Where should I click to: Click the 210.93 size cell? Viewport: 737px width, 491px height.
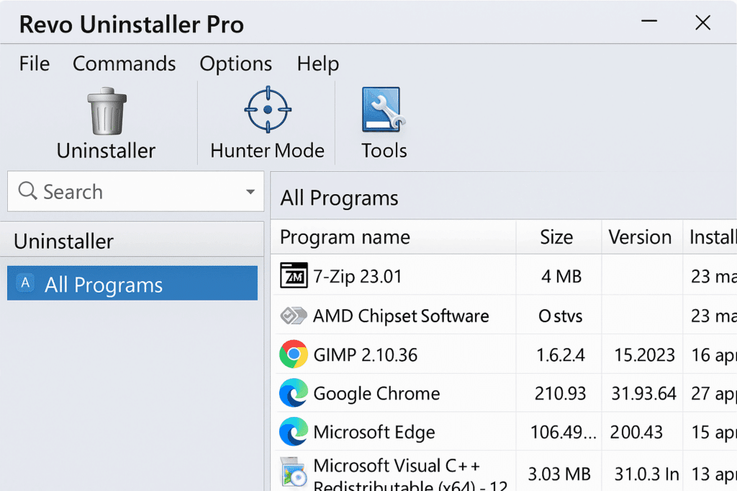[560, 393]
